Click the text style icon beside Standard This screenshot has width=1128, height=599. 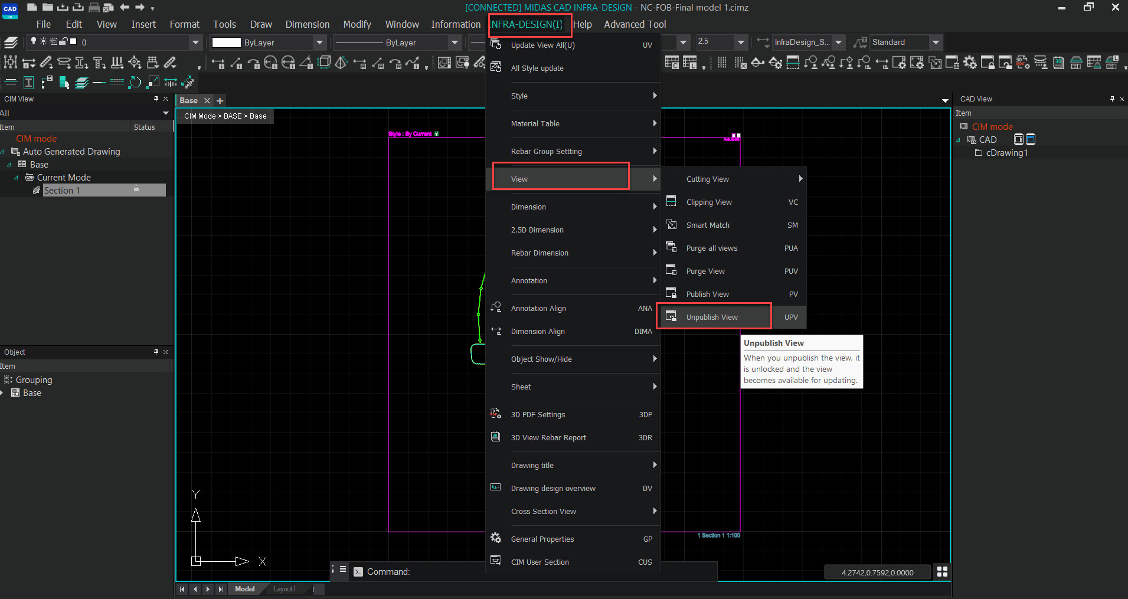(x=861, y=42)
